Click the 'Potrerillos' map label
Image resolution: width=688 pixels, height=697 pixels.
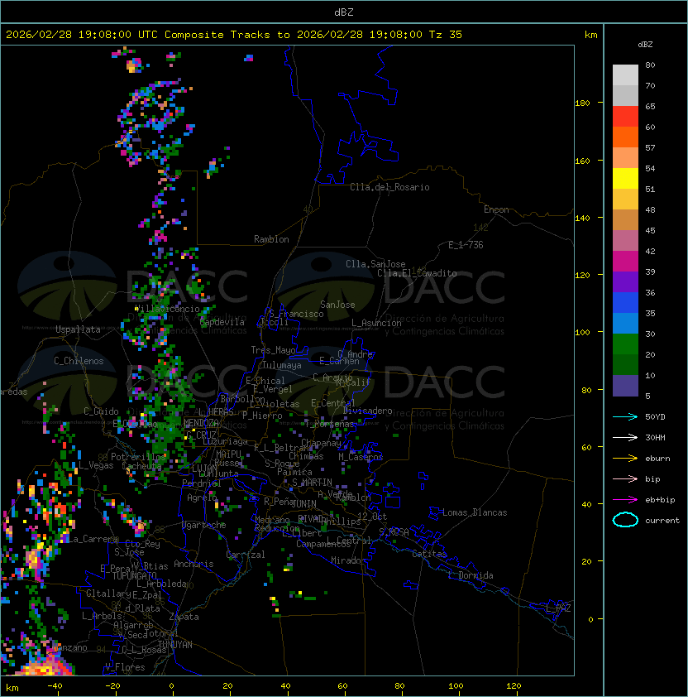(138, 457)
